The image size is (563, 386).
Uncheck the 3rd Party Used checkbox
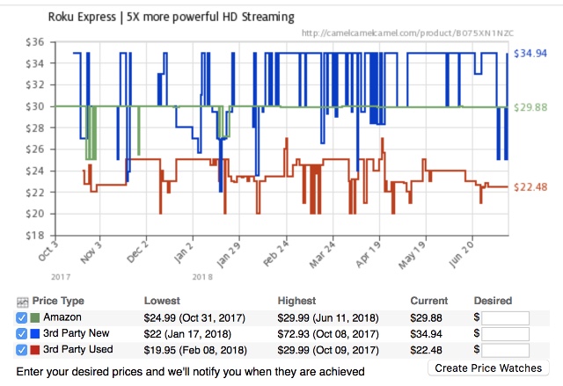click(21, 350)
